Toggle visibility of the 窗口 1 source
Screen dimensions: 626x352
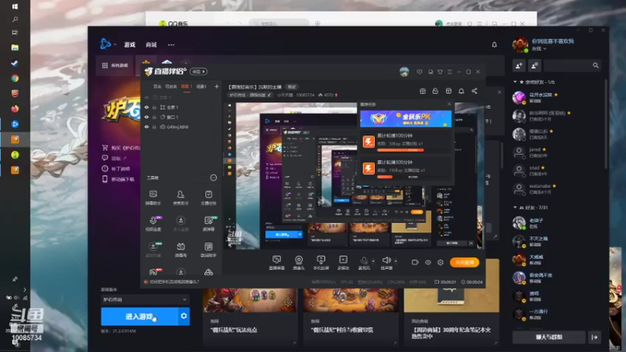[x=146, y=117]
